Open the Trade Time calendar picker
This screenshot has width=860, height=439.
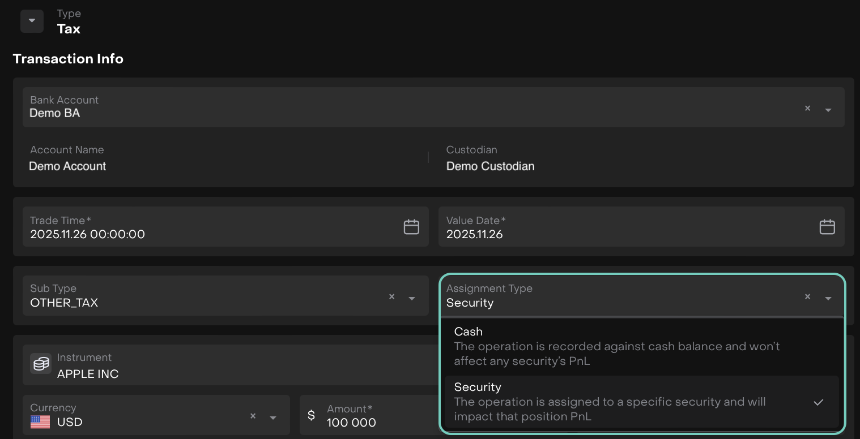click(x=411, y=227)
